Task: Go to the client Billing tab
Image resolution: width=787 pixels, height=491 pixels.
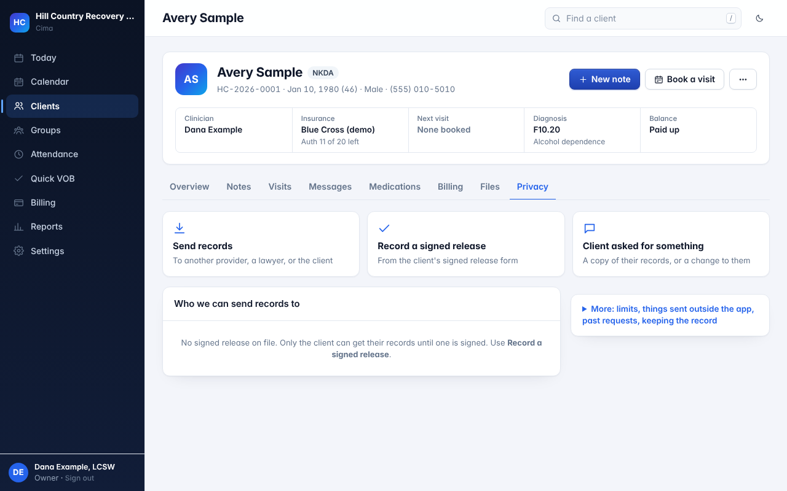Action: point(450,187)
